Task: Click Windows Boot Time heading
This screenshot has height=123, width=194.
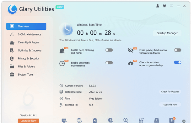Action: pyautogui.click(x=89, y=25)
